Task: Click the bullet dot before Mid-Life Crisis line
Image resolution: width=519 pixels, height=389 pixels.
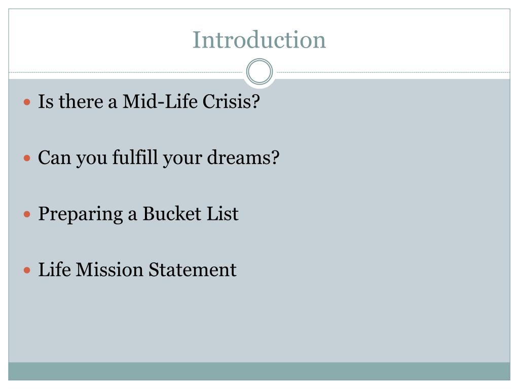Action: coord(27,102)
